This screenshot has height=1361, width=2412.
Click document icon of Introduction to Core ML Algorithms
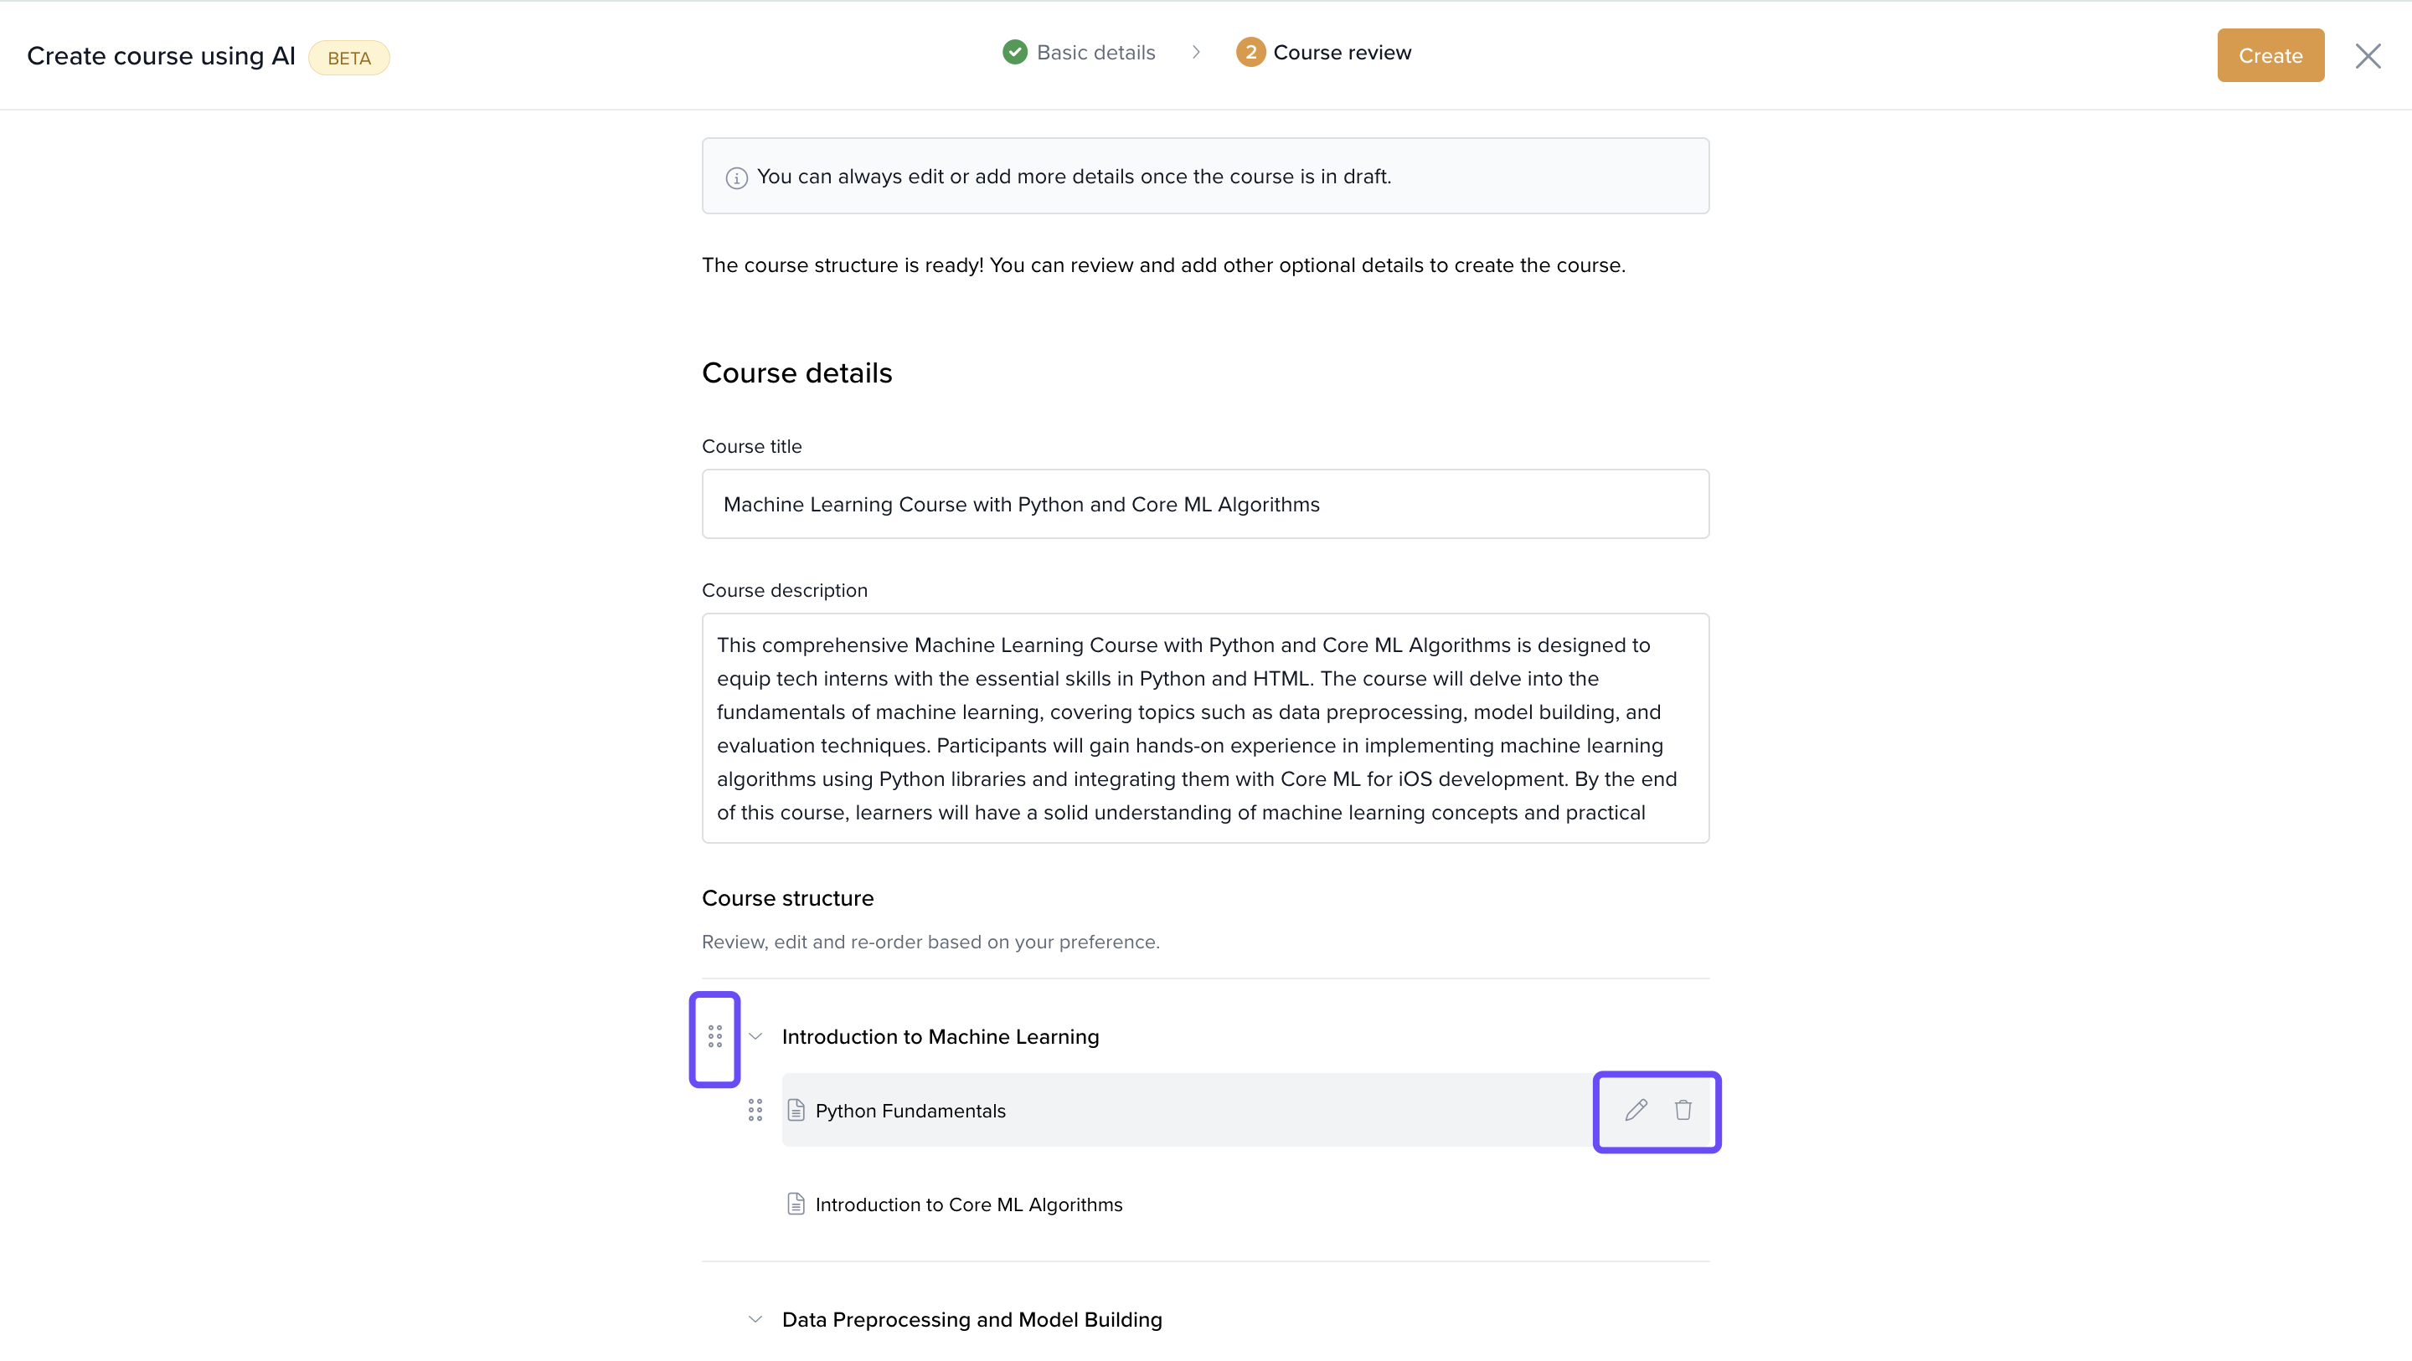coord(796,1204)
